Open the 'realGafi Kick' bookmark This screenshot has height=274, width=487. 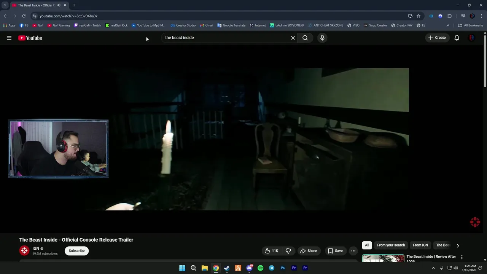click(116, 25)
